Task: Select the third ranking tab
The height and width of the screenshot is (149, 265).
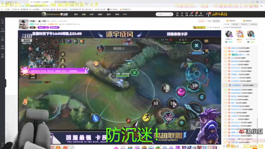Action: 244,24
